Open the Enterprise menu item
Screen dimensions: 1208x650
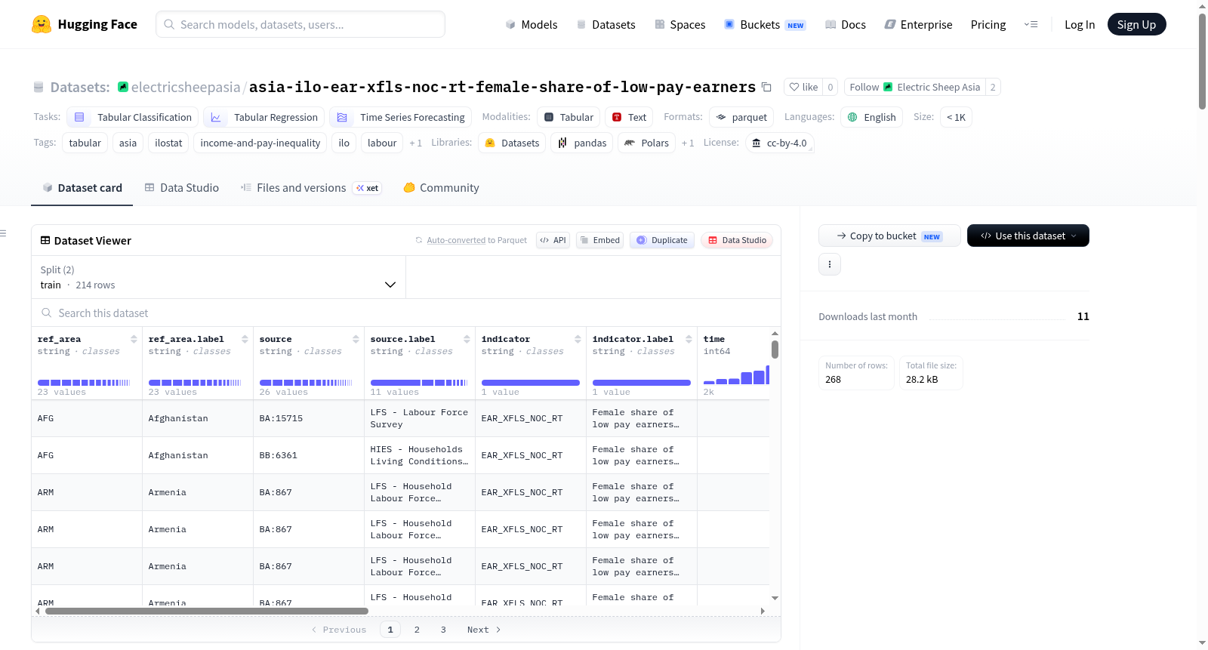coord(919,24)
